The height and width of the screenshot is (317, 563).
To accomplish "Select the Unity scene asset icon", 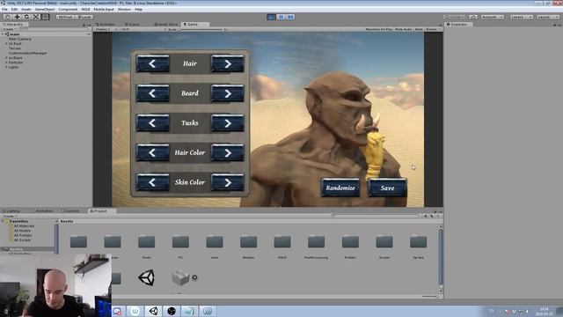I will [x=147, y=277].
